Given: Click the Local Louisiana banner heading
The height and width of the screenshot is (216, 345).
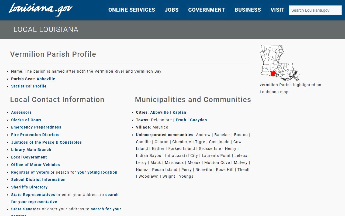Looking at the screenshot, I should pyautogui.click(x=46, y=29).
